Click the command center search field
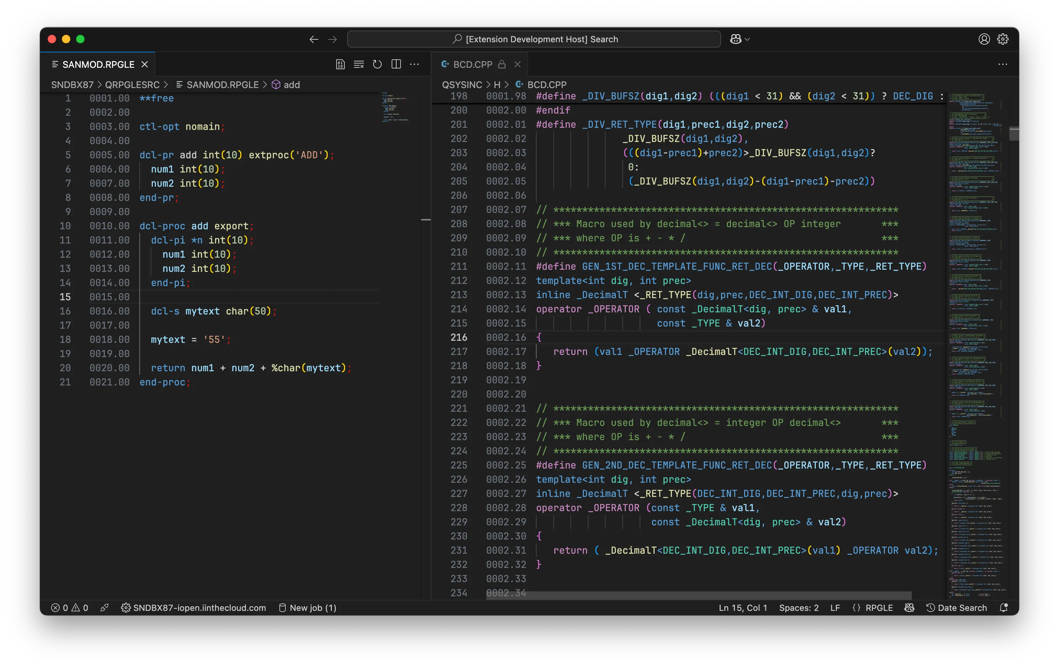 pos(533,39)
